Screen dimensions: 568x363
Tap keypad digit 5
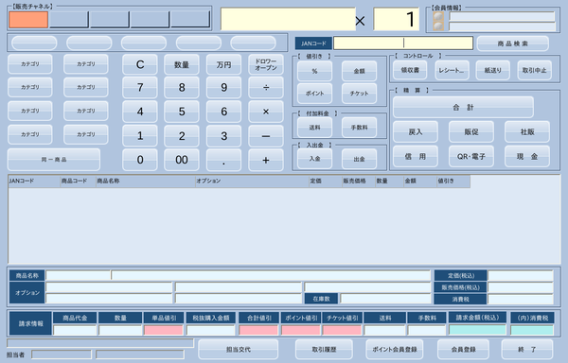click(182, 112)
